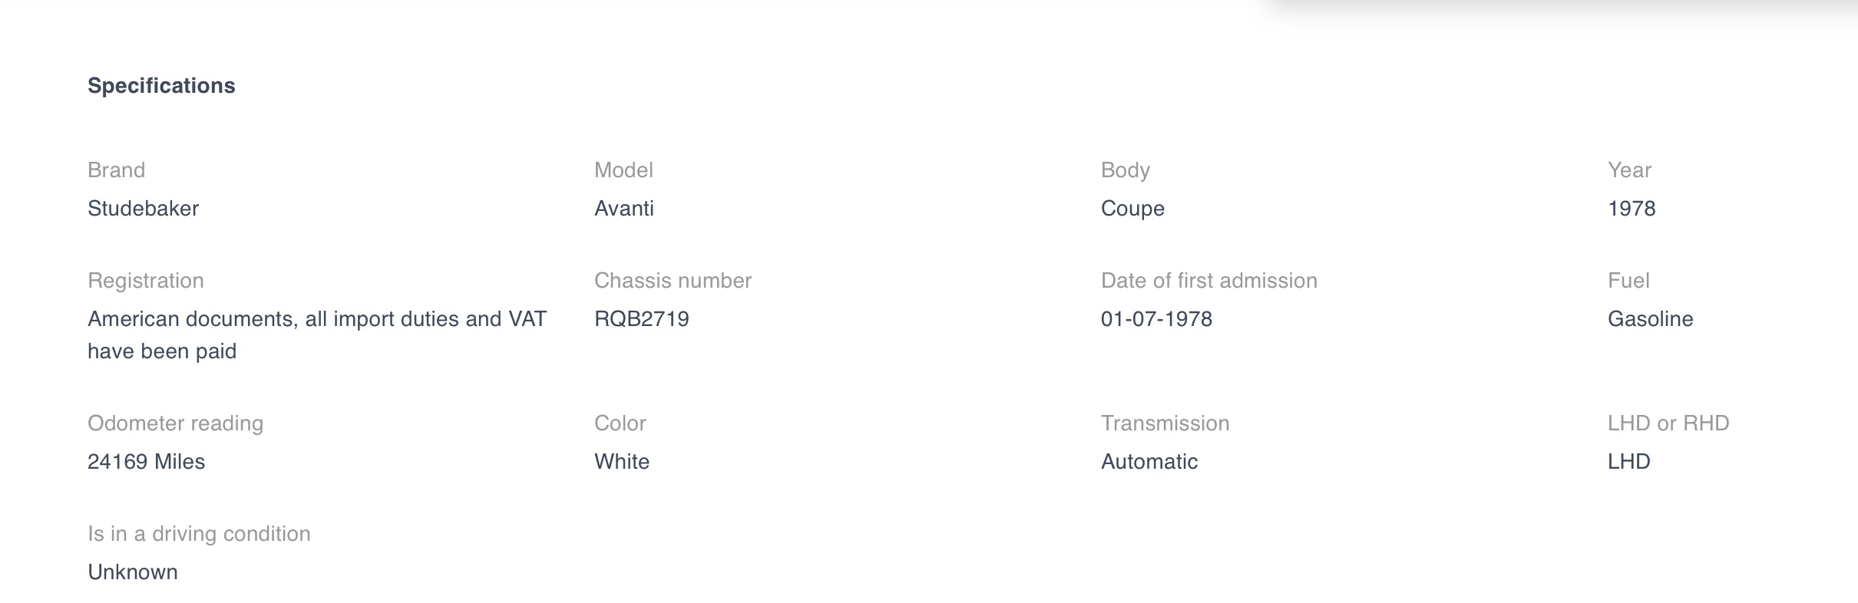The width and height of the screenshot is (1858, 603).
Task: Select the Studebaker brand value
Action: [143, 209]
